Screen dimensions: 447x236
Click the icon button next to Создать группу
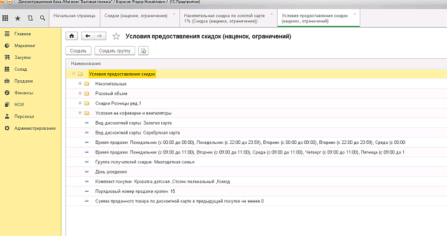click(x=143, y=51)
